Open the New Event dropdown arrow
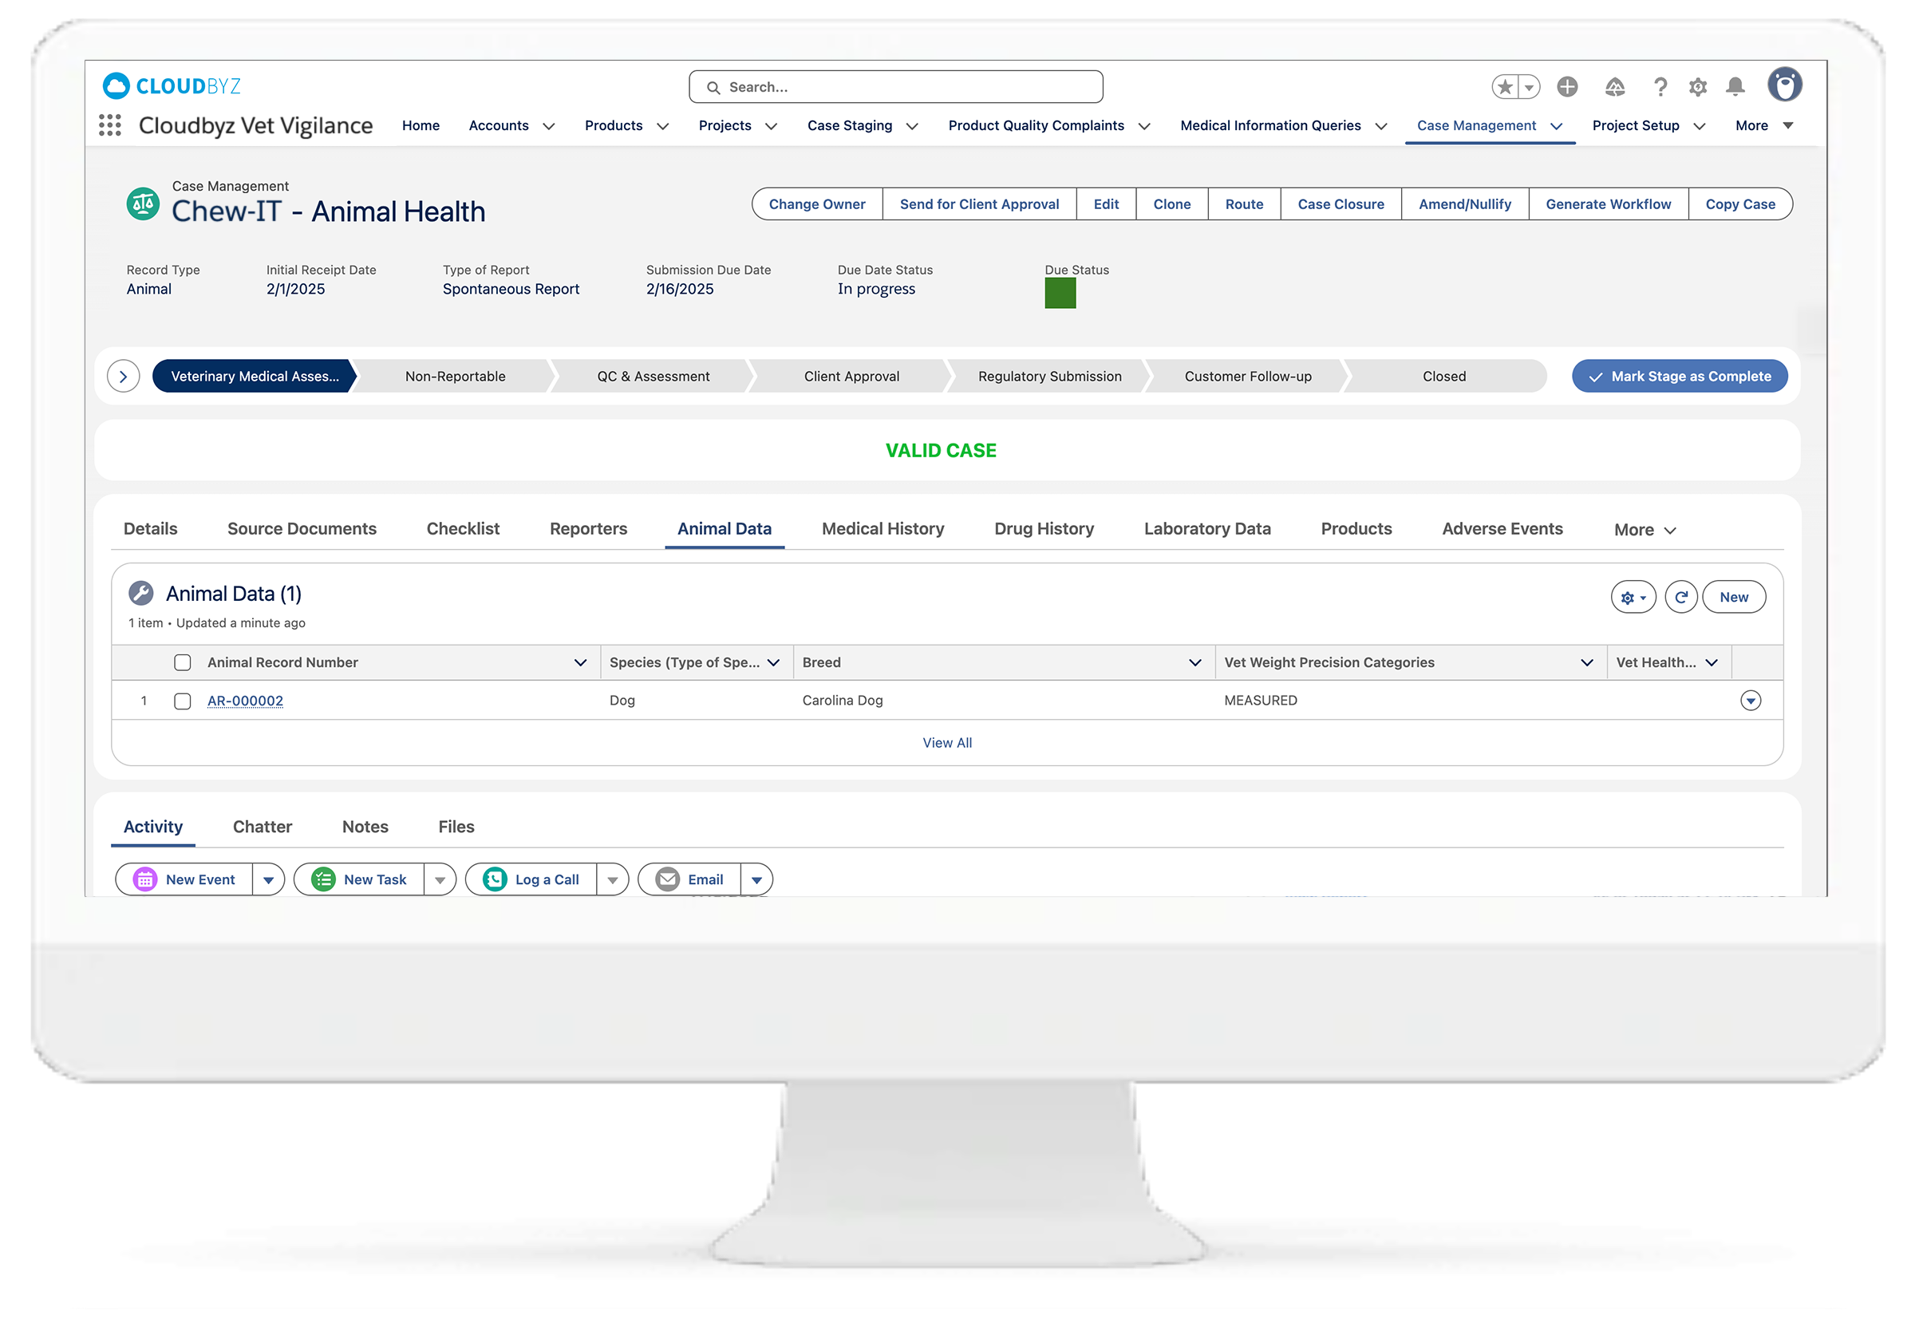This screenshot has height=1327, width=1915. point(267,879)
